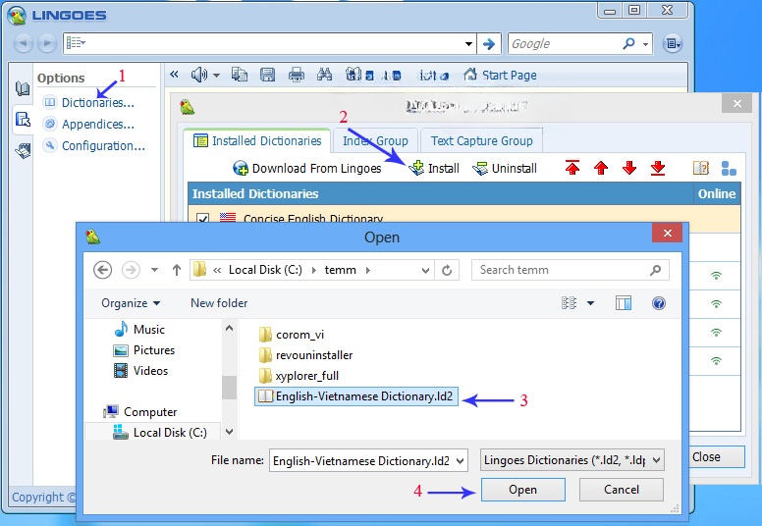The image size is (762, 526).
Task: Click the blue Go arrow button
Action: click(x=489, y=44)
